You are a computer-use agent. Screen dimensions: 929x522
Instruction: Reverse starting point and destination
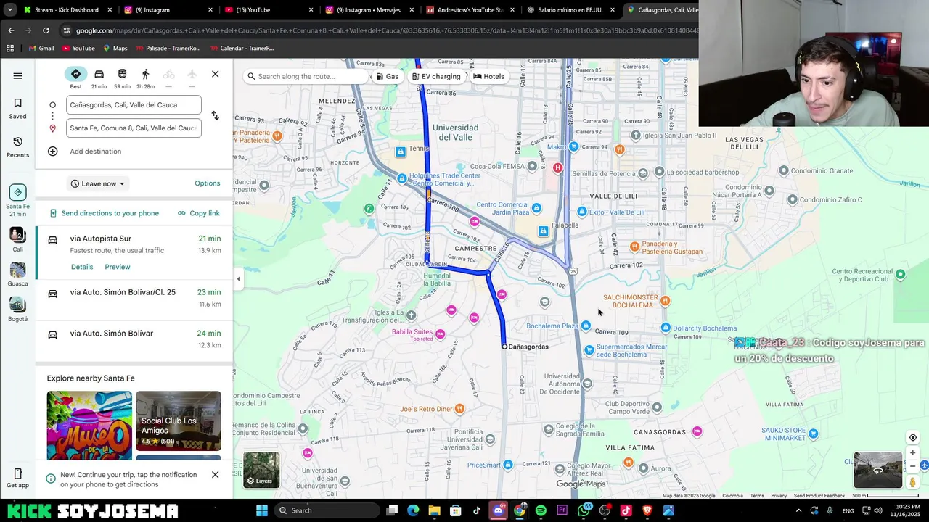pyautogui.click(x=215, y=116)
